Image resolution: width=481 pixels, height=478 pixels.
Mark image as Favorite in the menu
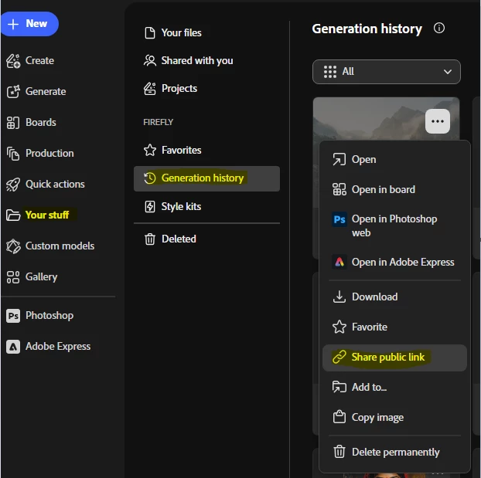pyautogui.click(x=394, y=327)
